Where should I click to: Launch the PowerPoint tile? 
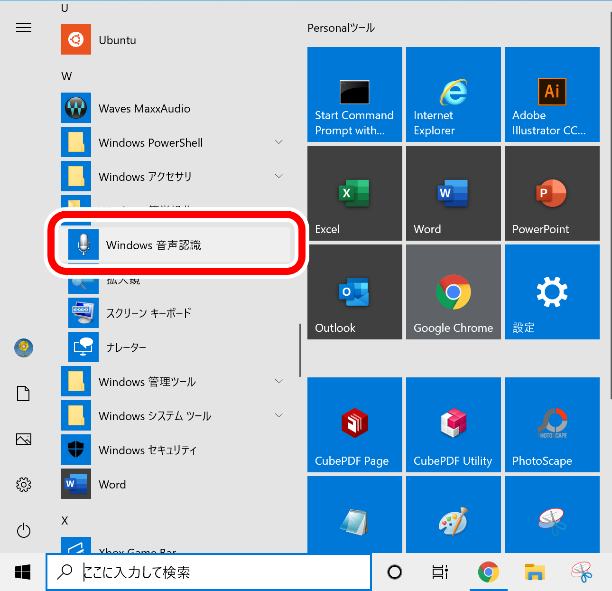coord(552,193)
